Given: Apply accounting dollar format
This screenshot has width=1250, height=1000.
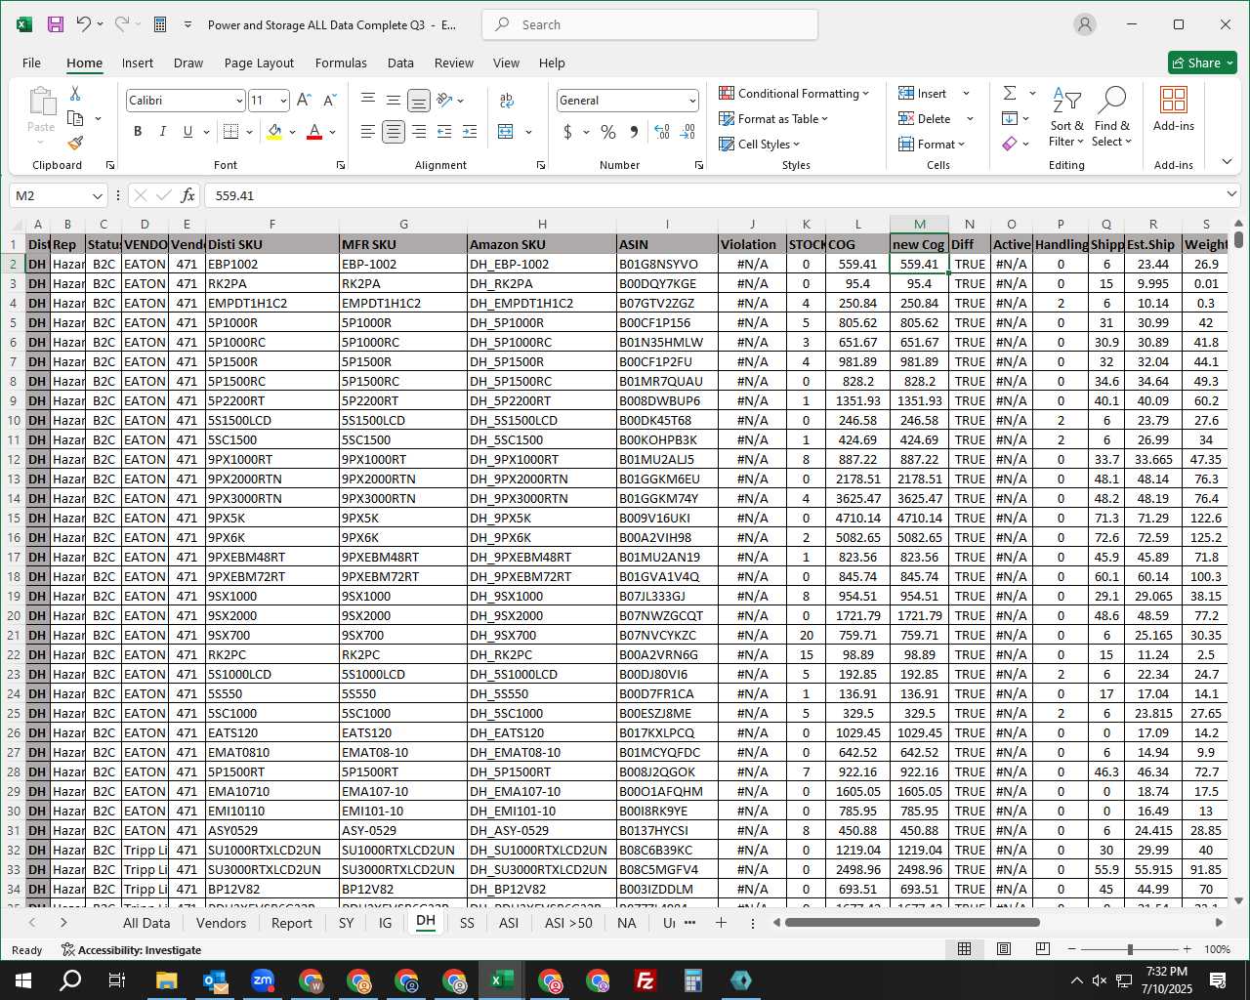Looking at the screenshot, I should point(567,131).
